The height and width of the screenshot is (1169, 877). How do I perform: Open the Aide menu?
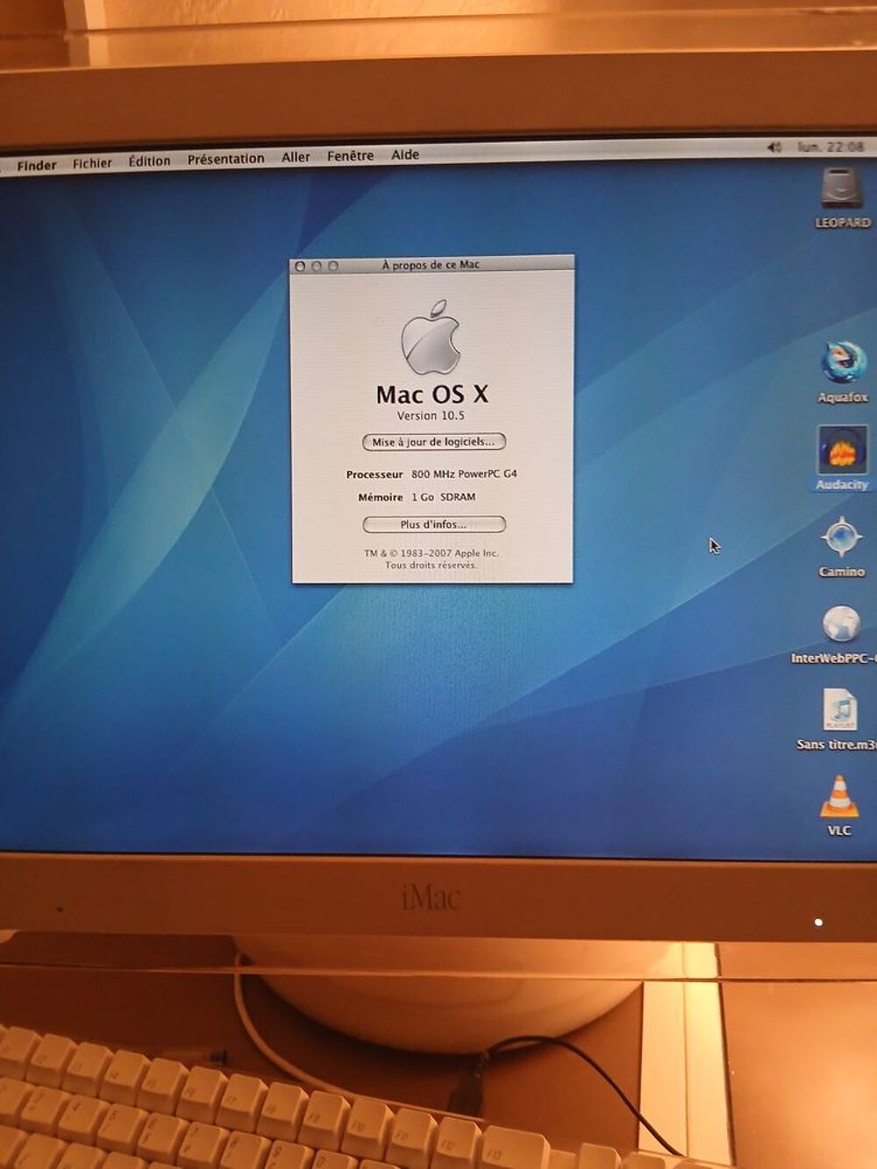pyautogui.click(x=404, y=154)
